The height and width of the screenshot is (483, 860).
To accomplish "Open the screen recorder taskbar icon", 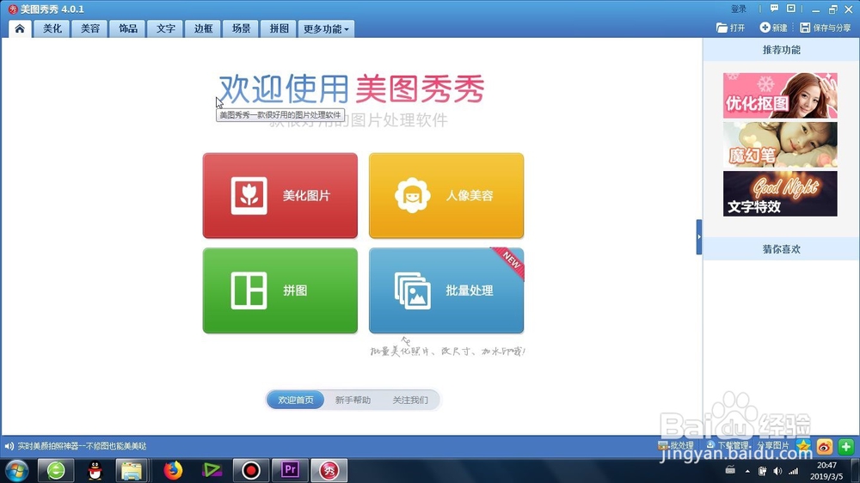I will tap(251, 470).
